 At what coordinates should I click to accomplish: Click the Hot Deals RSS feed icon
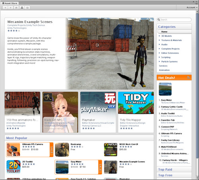point(189,78)
